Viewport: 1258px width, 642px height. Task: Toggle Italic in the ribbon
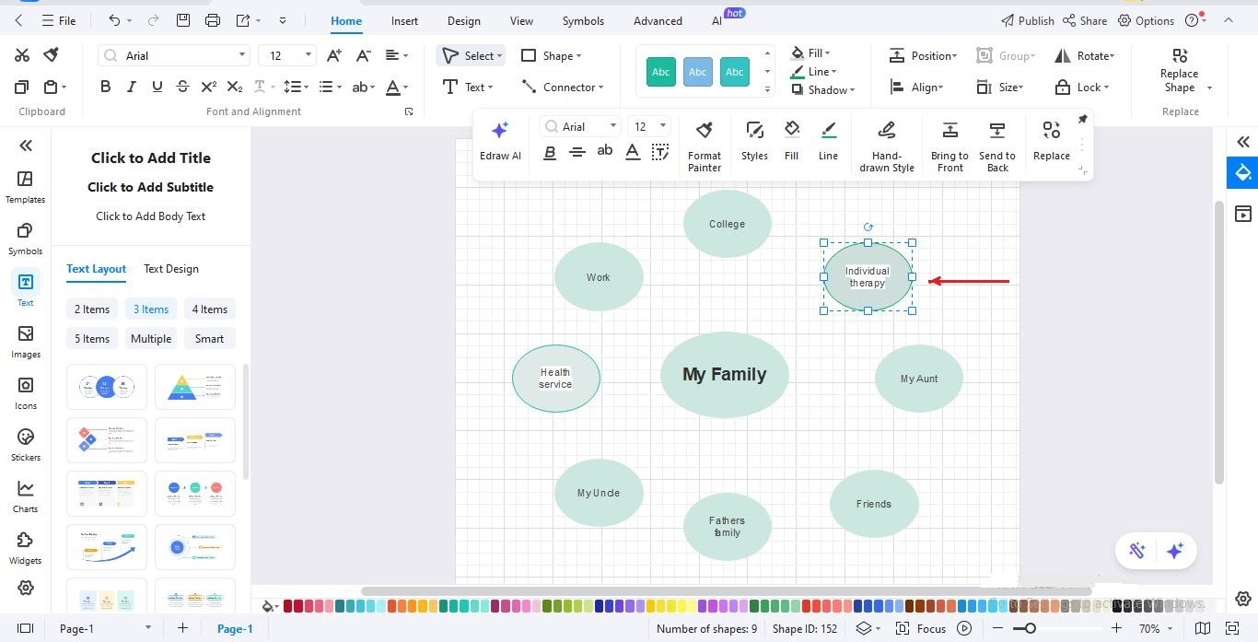click(131, 87)
